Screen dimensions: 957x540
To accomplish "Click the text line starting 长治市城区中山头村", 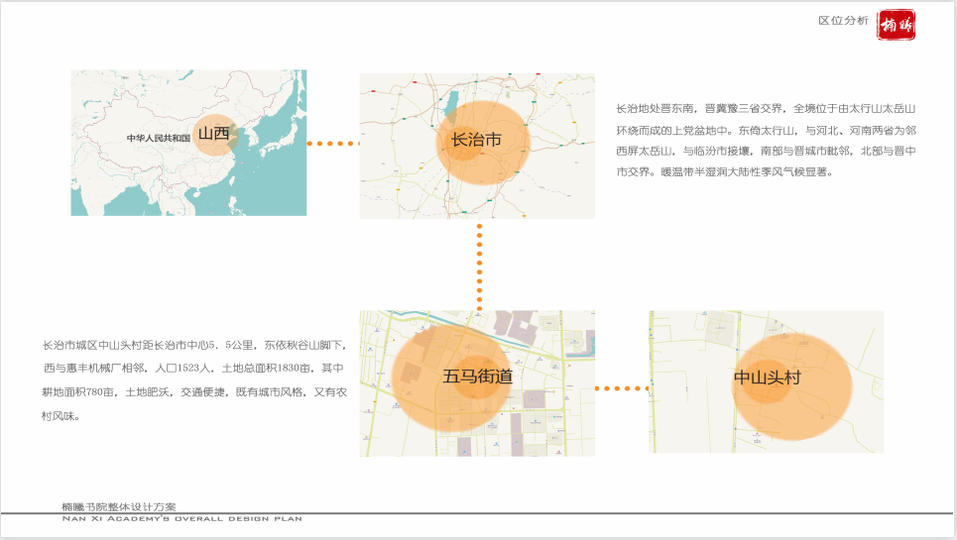I will click(195, 346).
